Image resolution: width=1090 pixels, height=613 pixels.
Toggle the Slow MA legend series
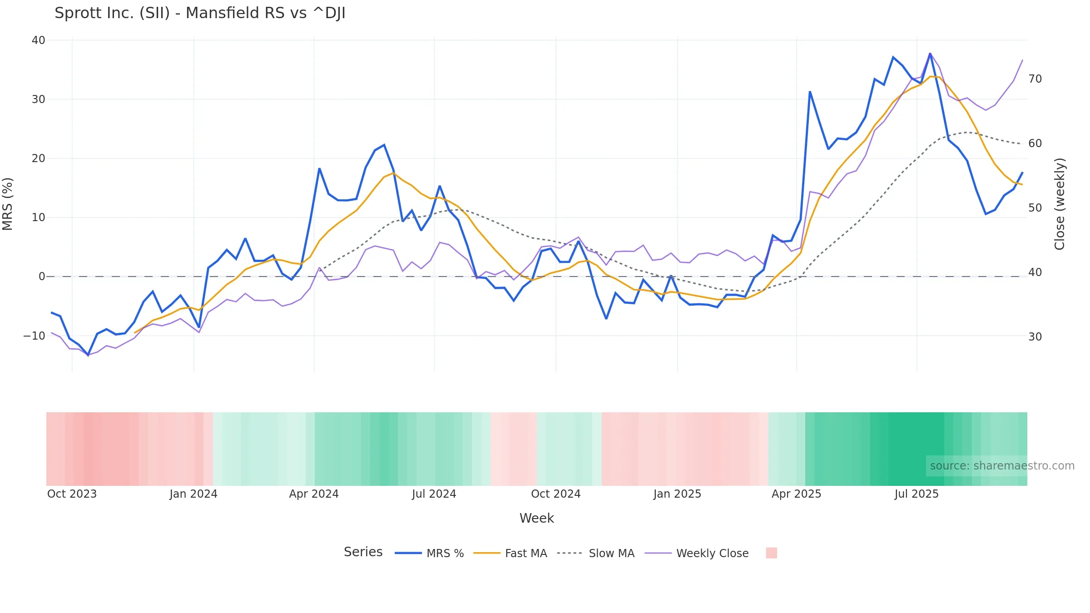click(x=595, y=553)
